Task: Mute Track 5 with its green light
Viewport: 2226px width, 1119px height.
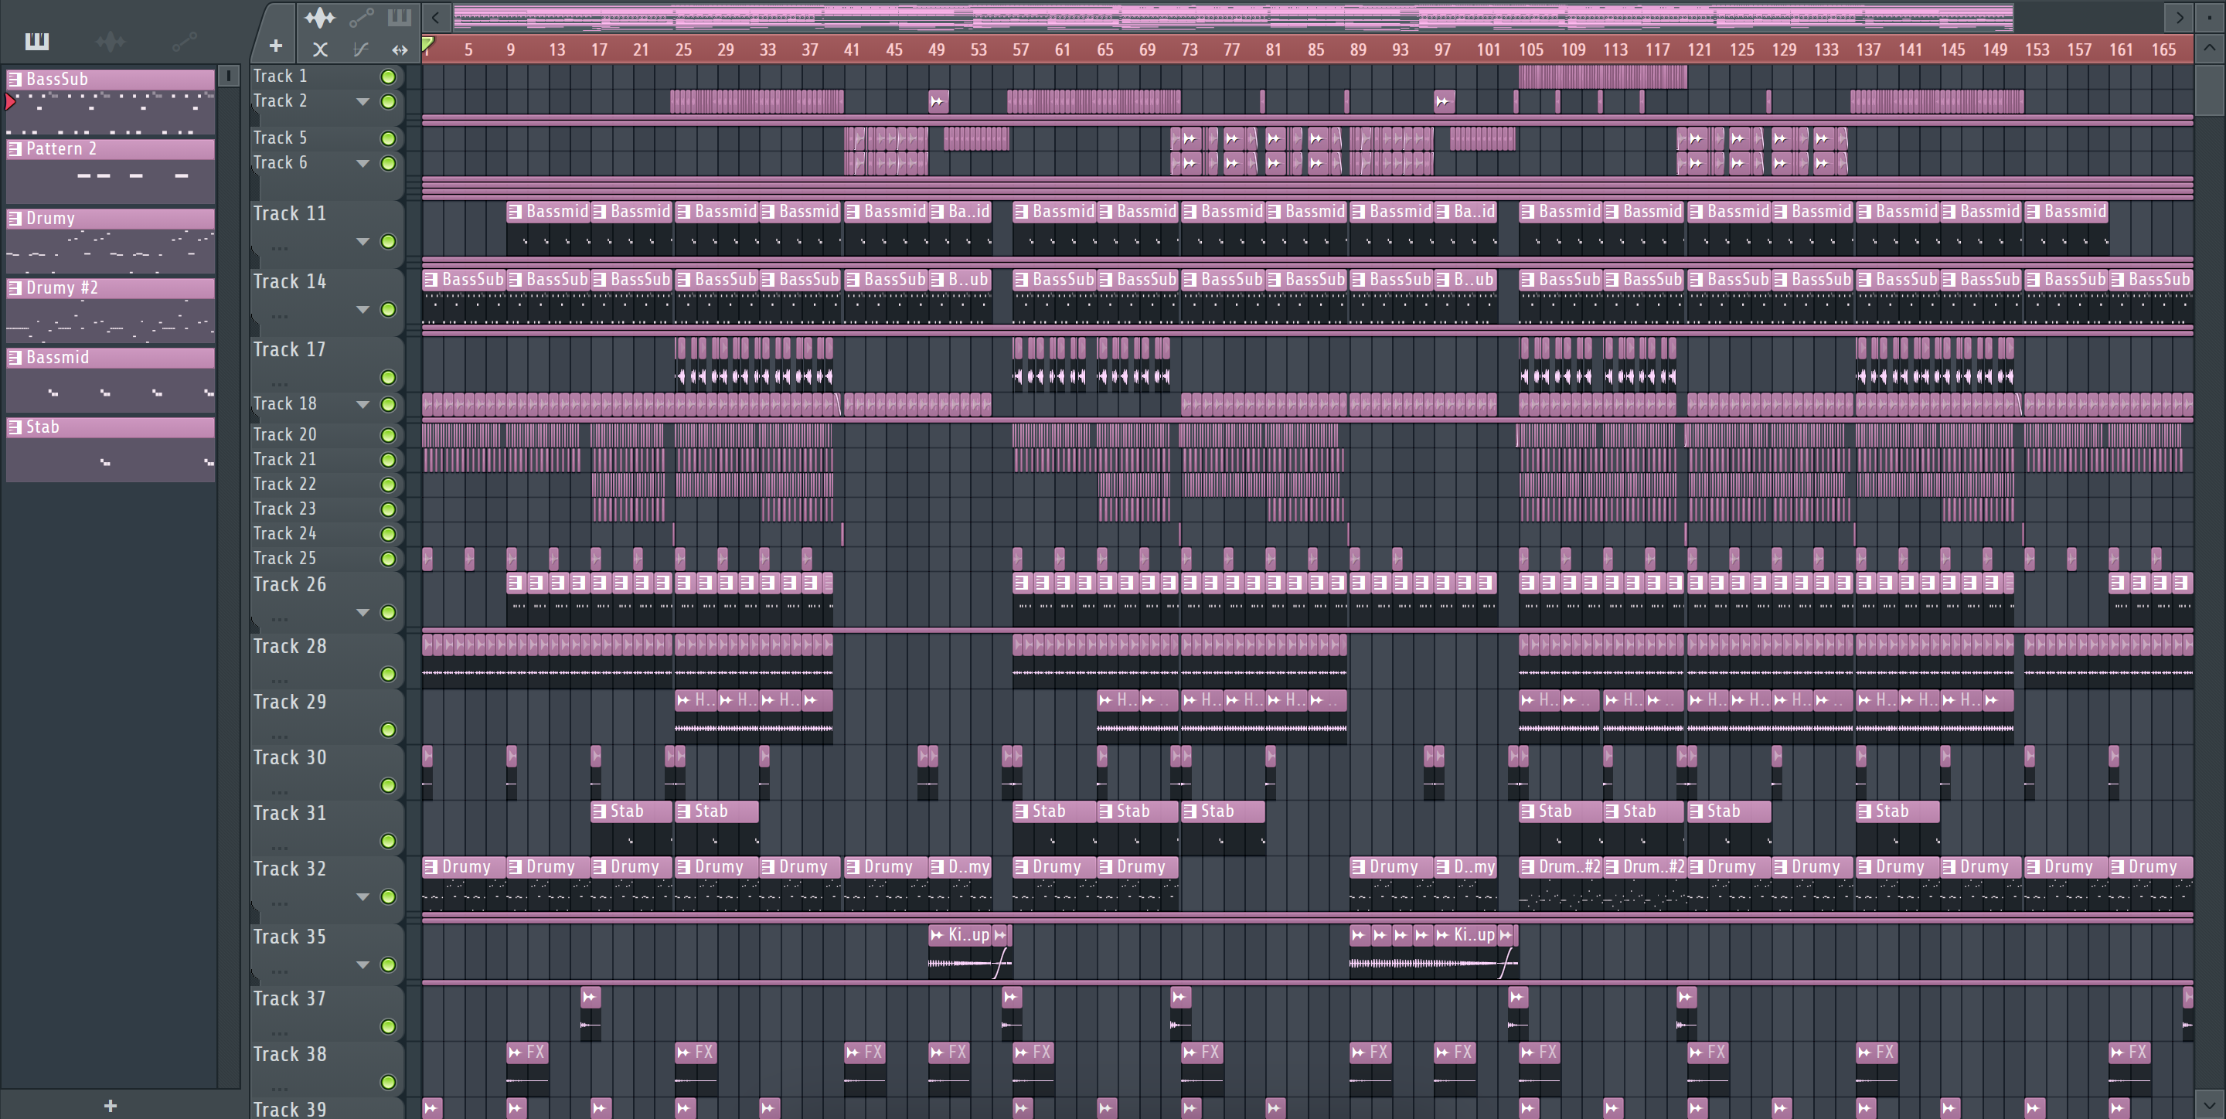Action: click(389, 138)
